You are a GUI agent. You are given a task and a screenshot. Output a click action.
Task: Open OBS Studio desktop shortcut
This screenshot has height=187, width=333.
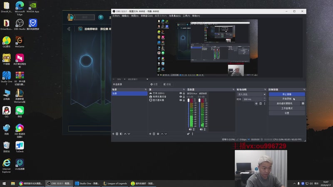20,25
